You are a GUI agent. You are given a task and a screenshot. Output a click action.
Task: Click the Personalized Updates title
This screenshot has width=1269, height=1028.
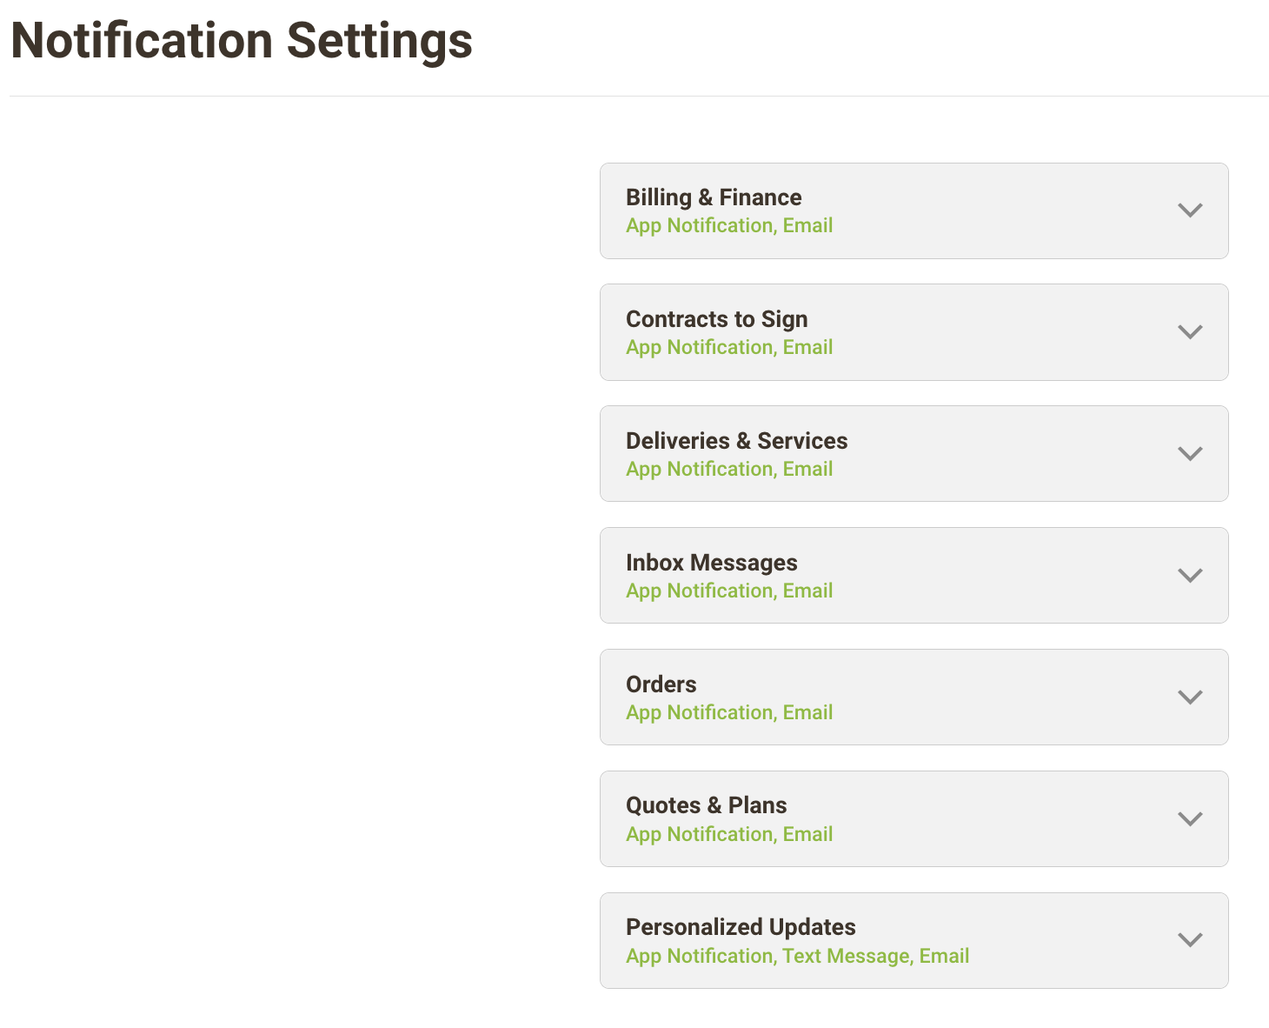click(x=741, y=927)
